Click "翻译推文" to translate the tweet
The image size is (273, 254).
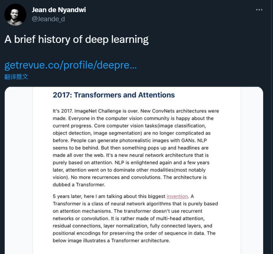16,77
